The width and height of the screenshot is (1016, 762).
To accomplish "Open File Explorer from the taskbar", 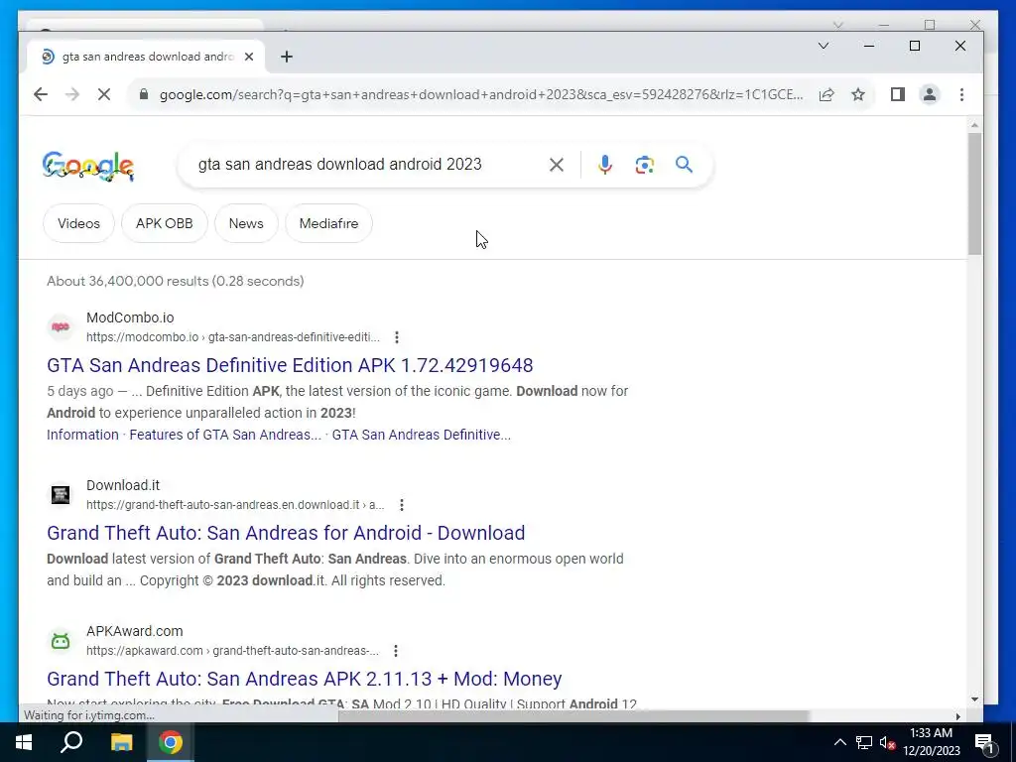I will point(121,742).
